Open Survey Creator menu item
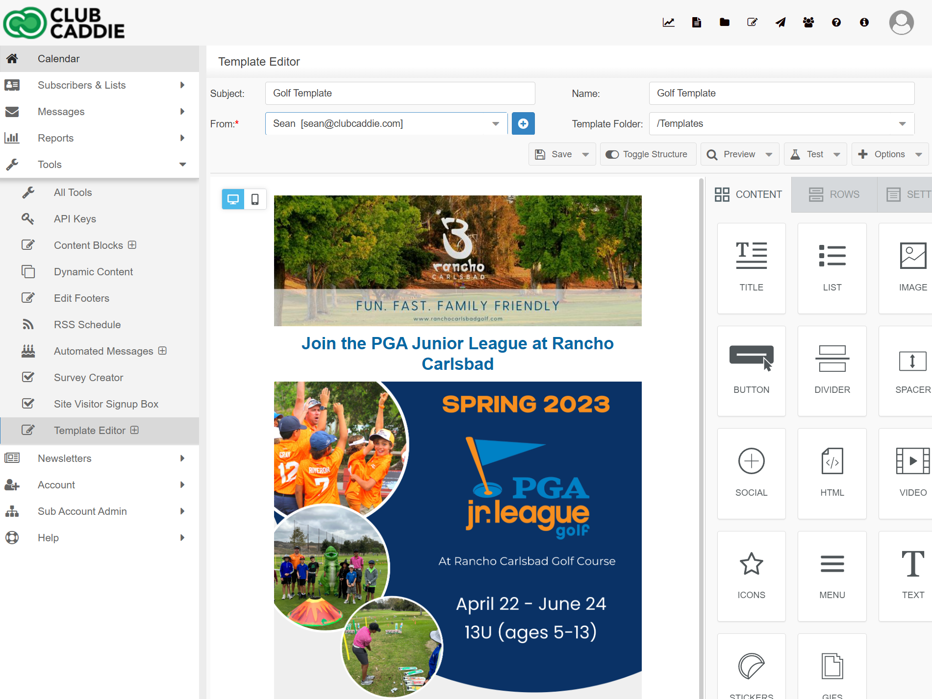Image resolution: width=932 pixels, height=699 pixels. [100, 378]
